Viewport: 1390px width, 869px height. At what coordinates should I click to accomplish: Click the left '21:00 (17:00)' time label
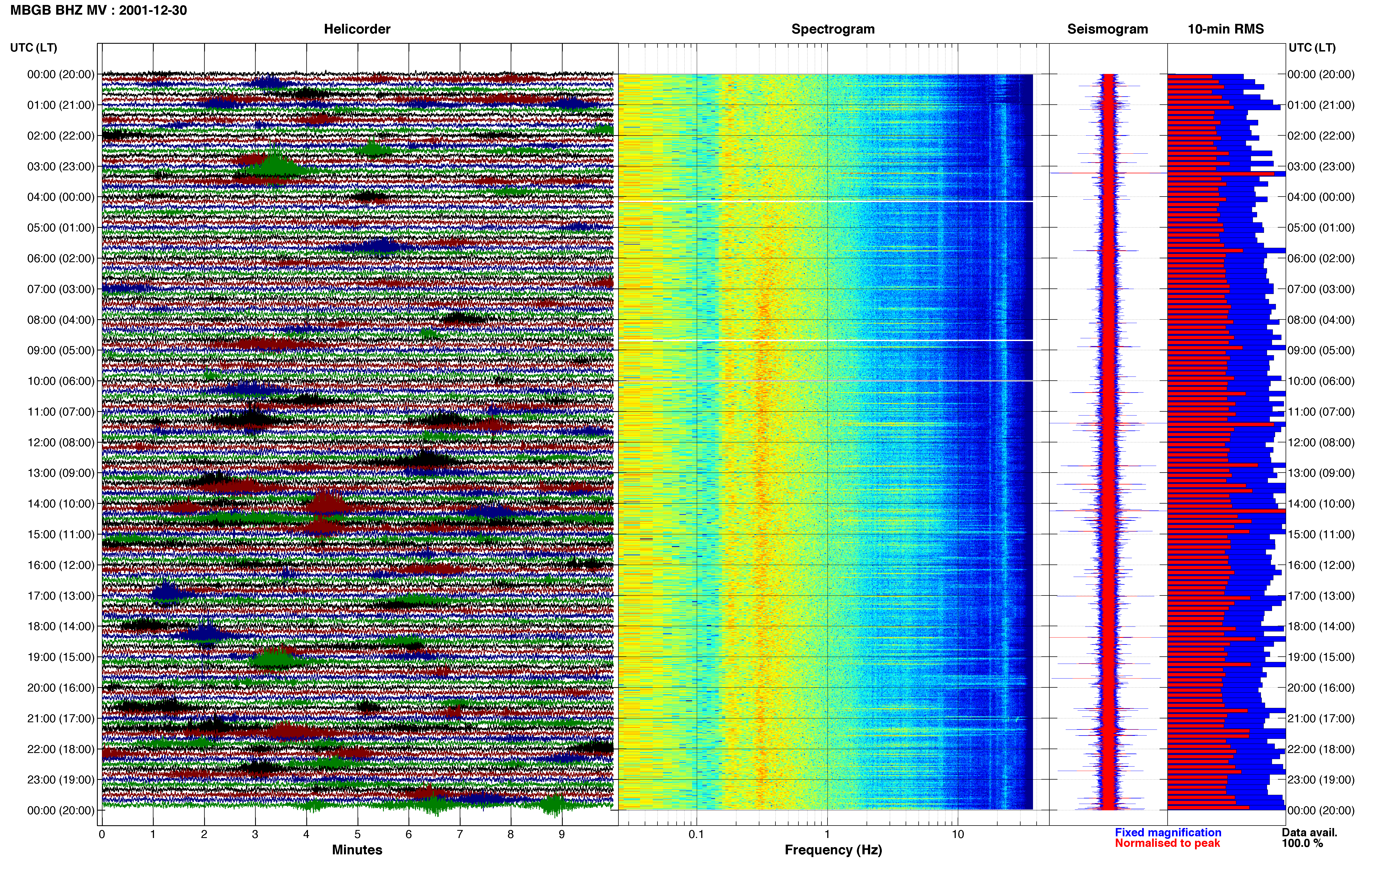click(60, 718)
